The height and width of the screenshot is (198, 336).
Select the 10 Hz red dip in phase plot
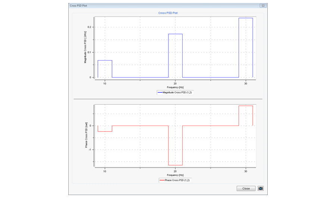point(105,132)
